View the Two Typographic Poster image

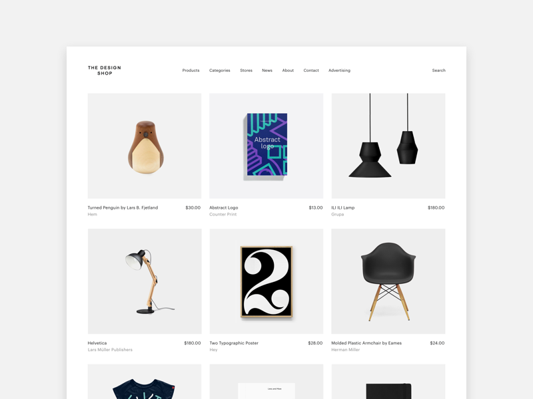pyautogui.click(x=266, y=281)
